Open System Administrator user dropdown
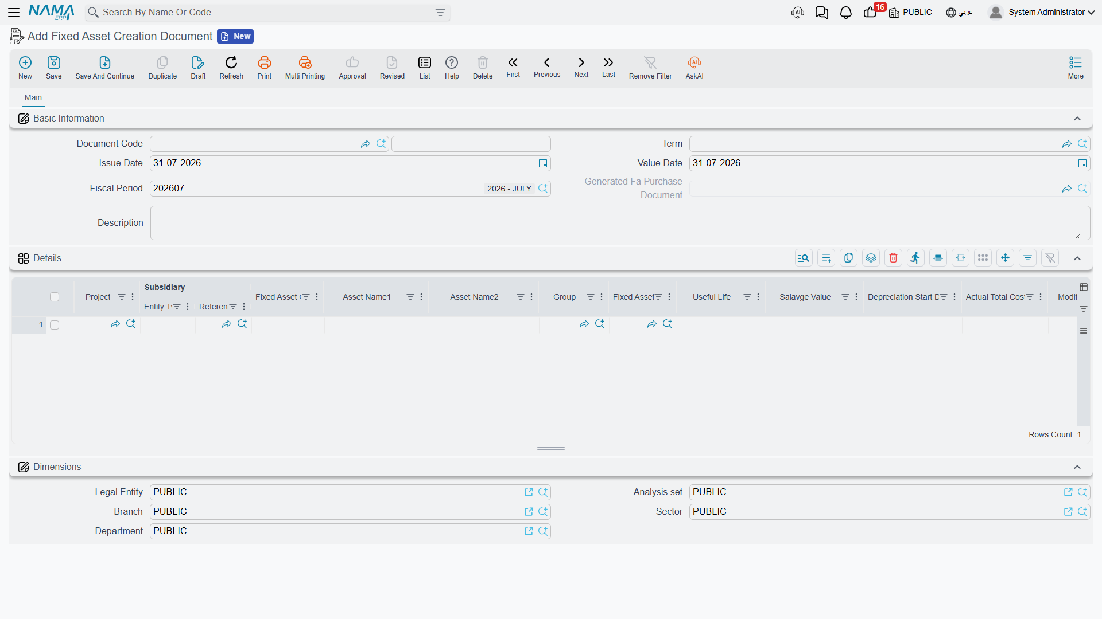Screen dimensions: 1102x619 pos(1042,12)
